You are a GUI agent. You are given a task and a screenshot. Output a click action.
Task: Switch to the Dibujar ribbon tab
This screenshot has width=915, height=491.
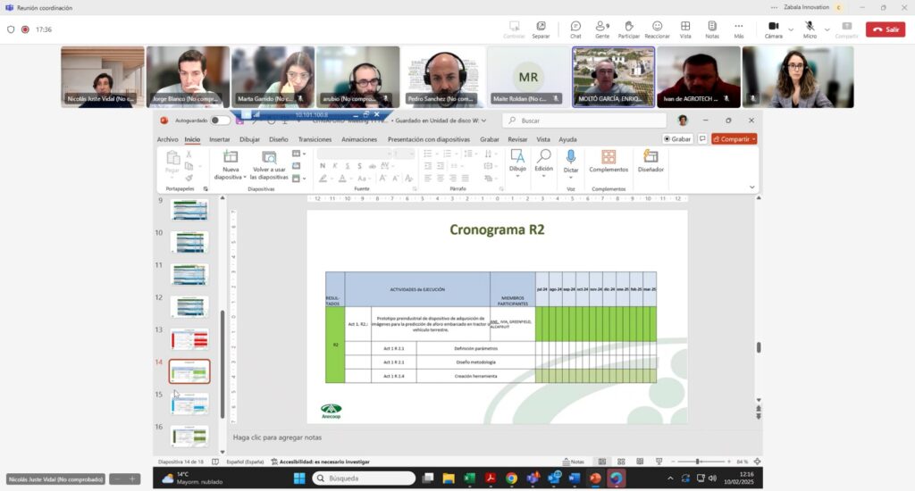point(249,139)
